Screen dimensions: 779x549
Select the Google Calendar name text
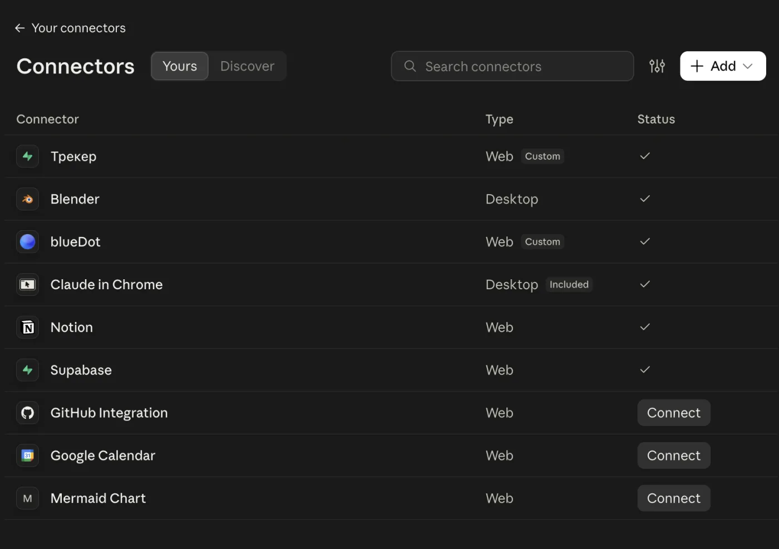[103, 456]
